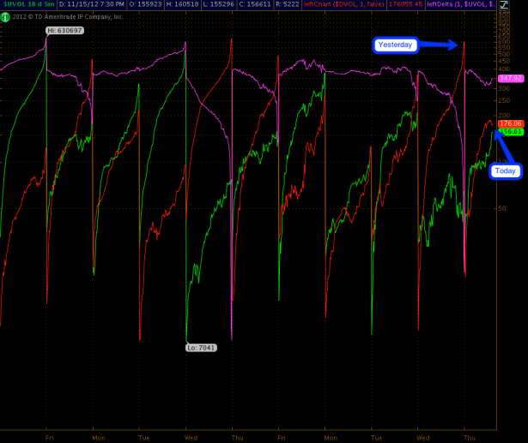Click the red study value 176055.45
The image size is (528, 443).
tap(405, 4)
